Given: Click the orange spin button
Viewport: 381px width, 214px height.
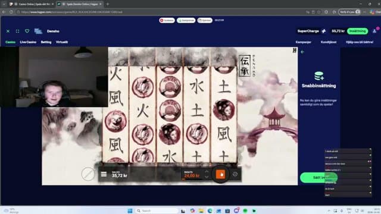Looking at the screenshot, I should 220,174.
